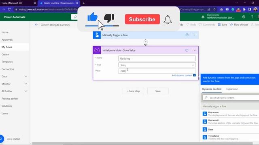
Task: Insert a step using the plus connector
Action: click(146, 42)
